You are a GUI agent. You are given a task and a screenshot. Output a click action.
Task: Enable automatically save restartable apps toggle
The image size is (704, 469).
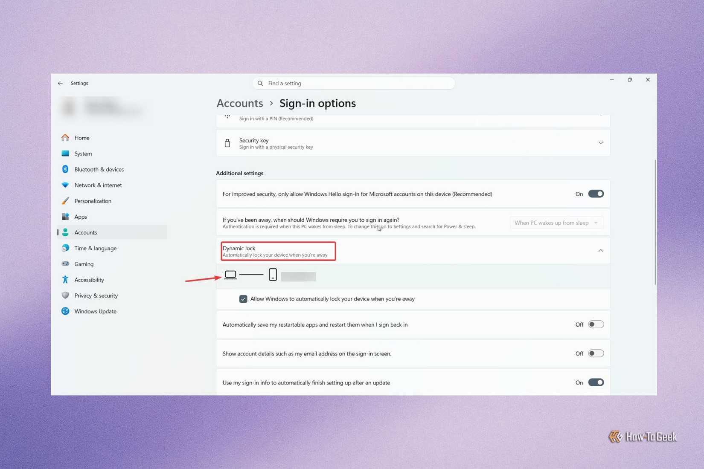596,324
